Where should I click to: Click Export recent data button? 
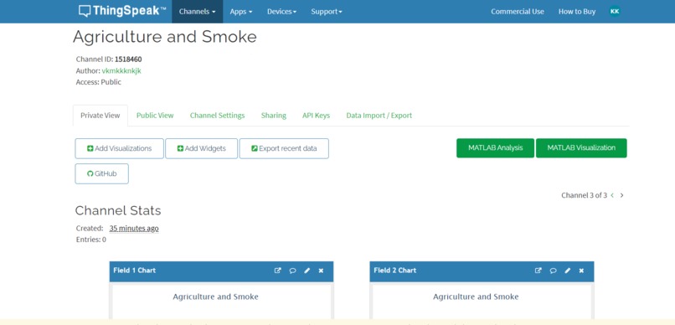click(x=284, y=148)
